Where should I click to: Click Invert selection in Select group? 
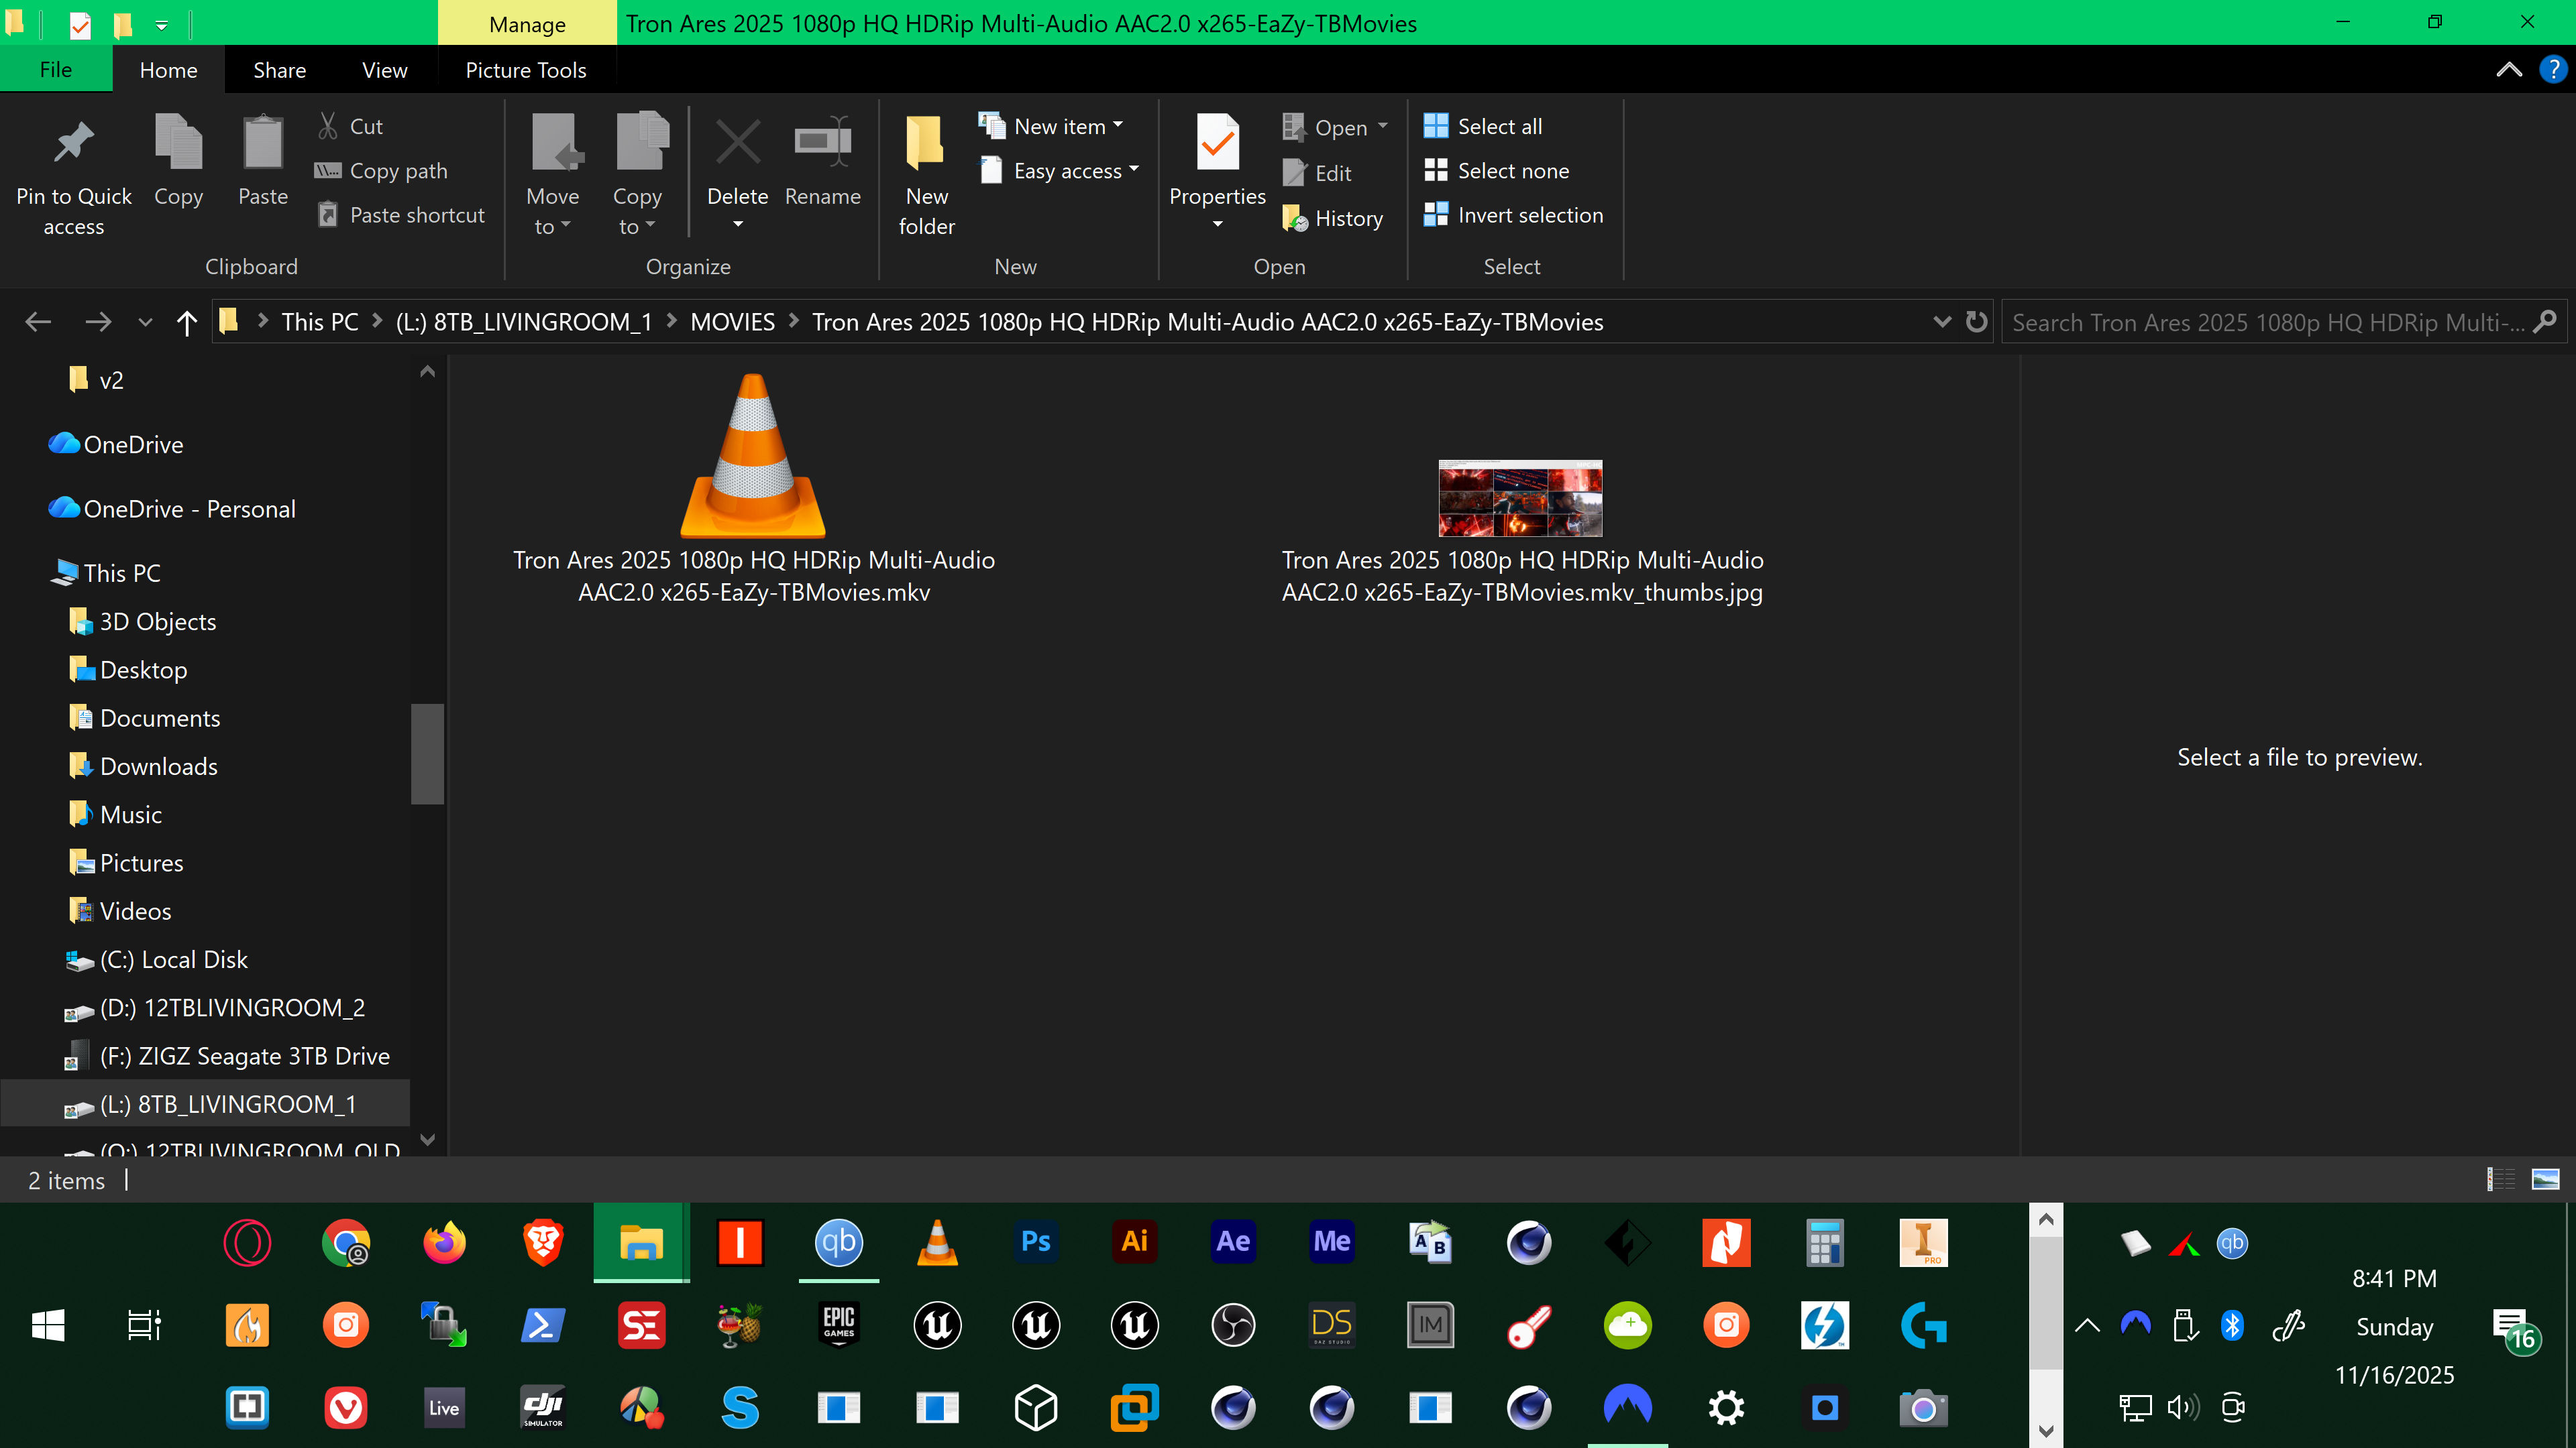tap(1514, 215)
